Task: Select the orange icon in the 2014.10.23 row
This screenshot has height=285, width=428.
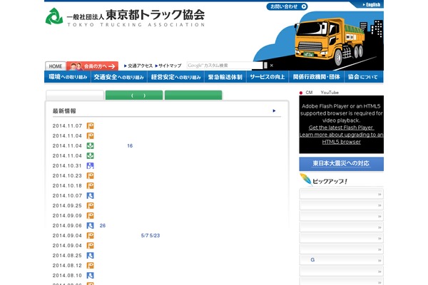Action: point(90,176)
